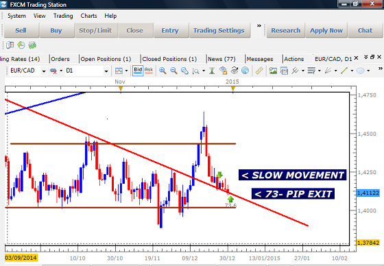
Task: Click the save chart picture icon
Action: click(273, 71)
